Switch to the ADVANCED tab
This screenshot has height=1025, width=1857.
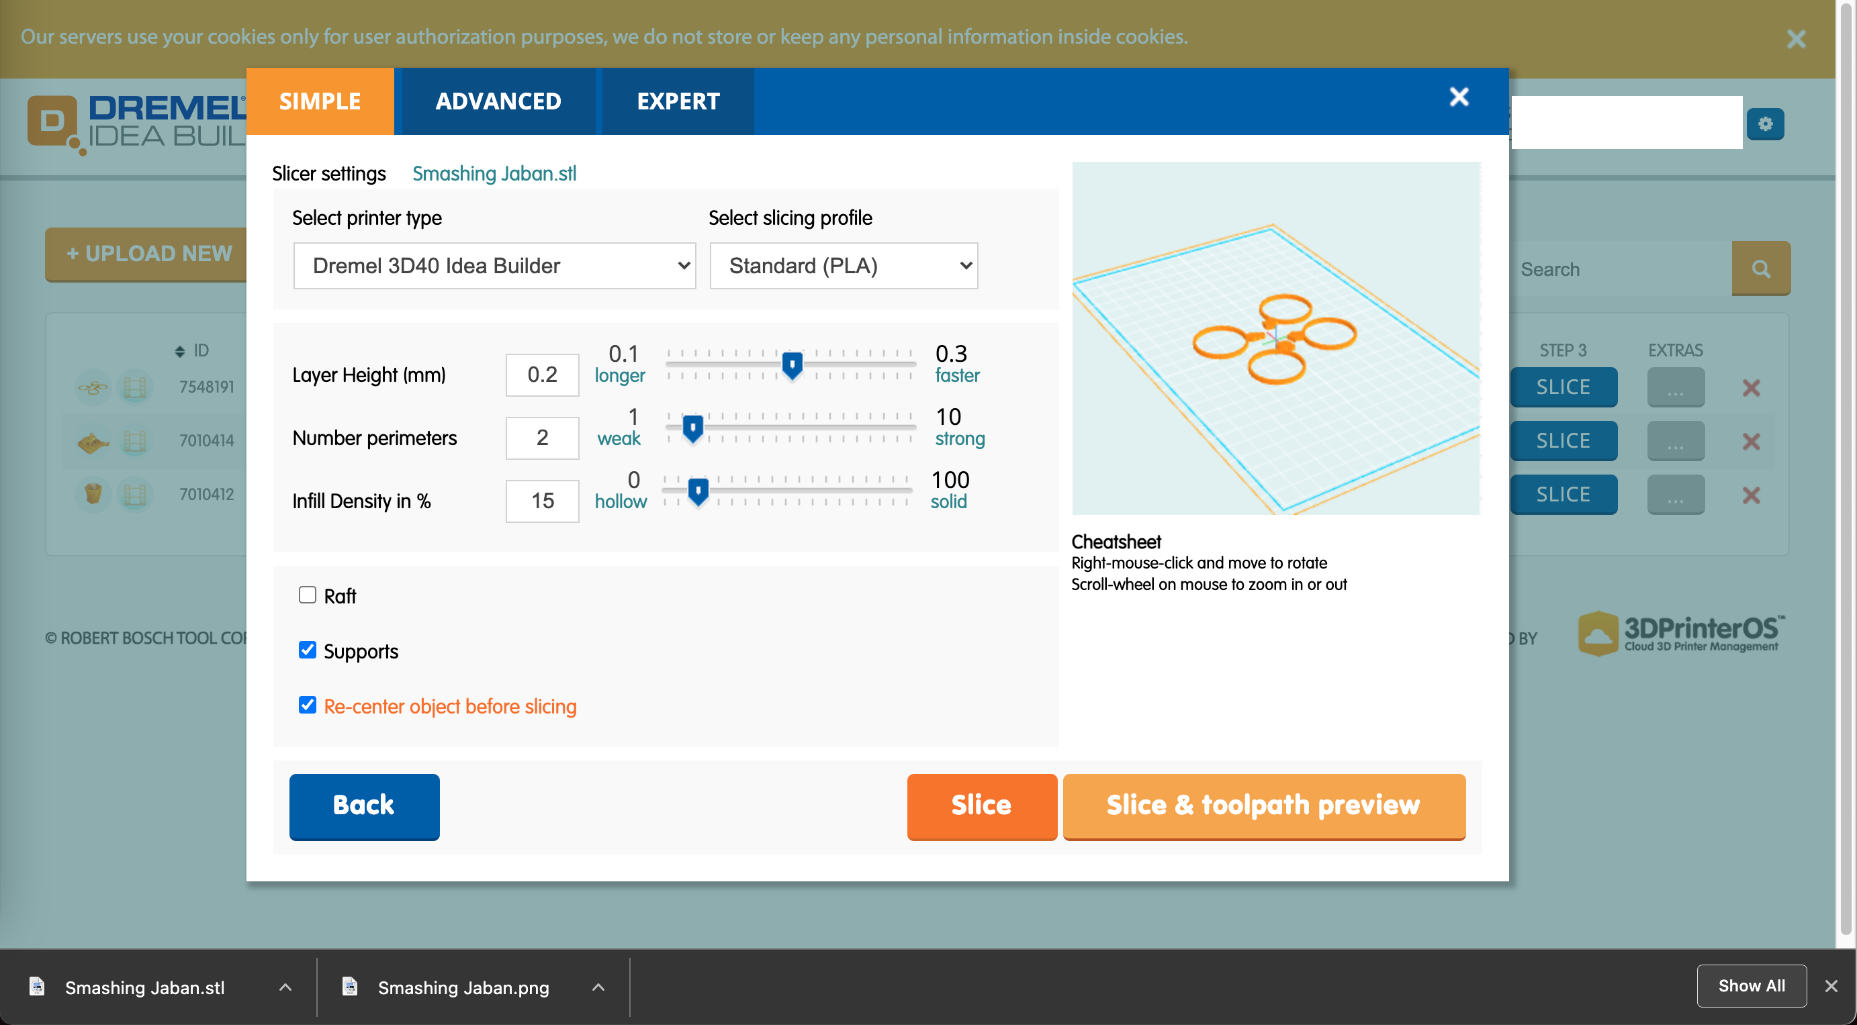(498, 101)
